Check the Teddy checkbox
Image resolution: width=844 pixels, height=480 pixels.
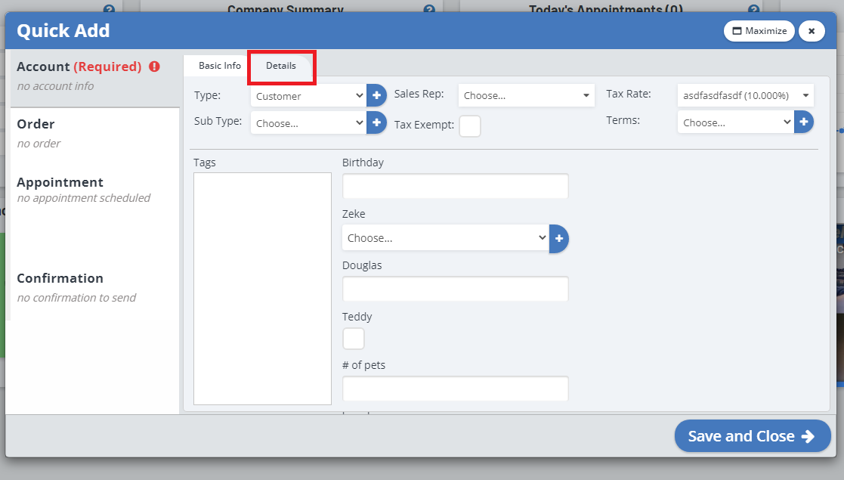pyautogui.click(x=354, y=339)
